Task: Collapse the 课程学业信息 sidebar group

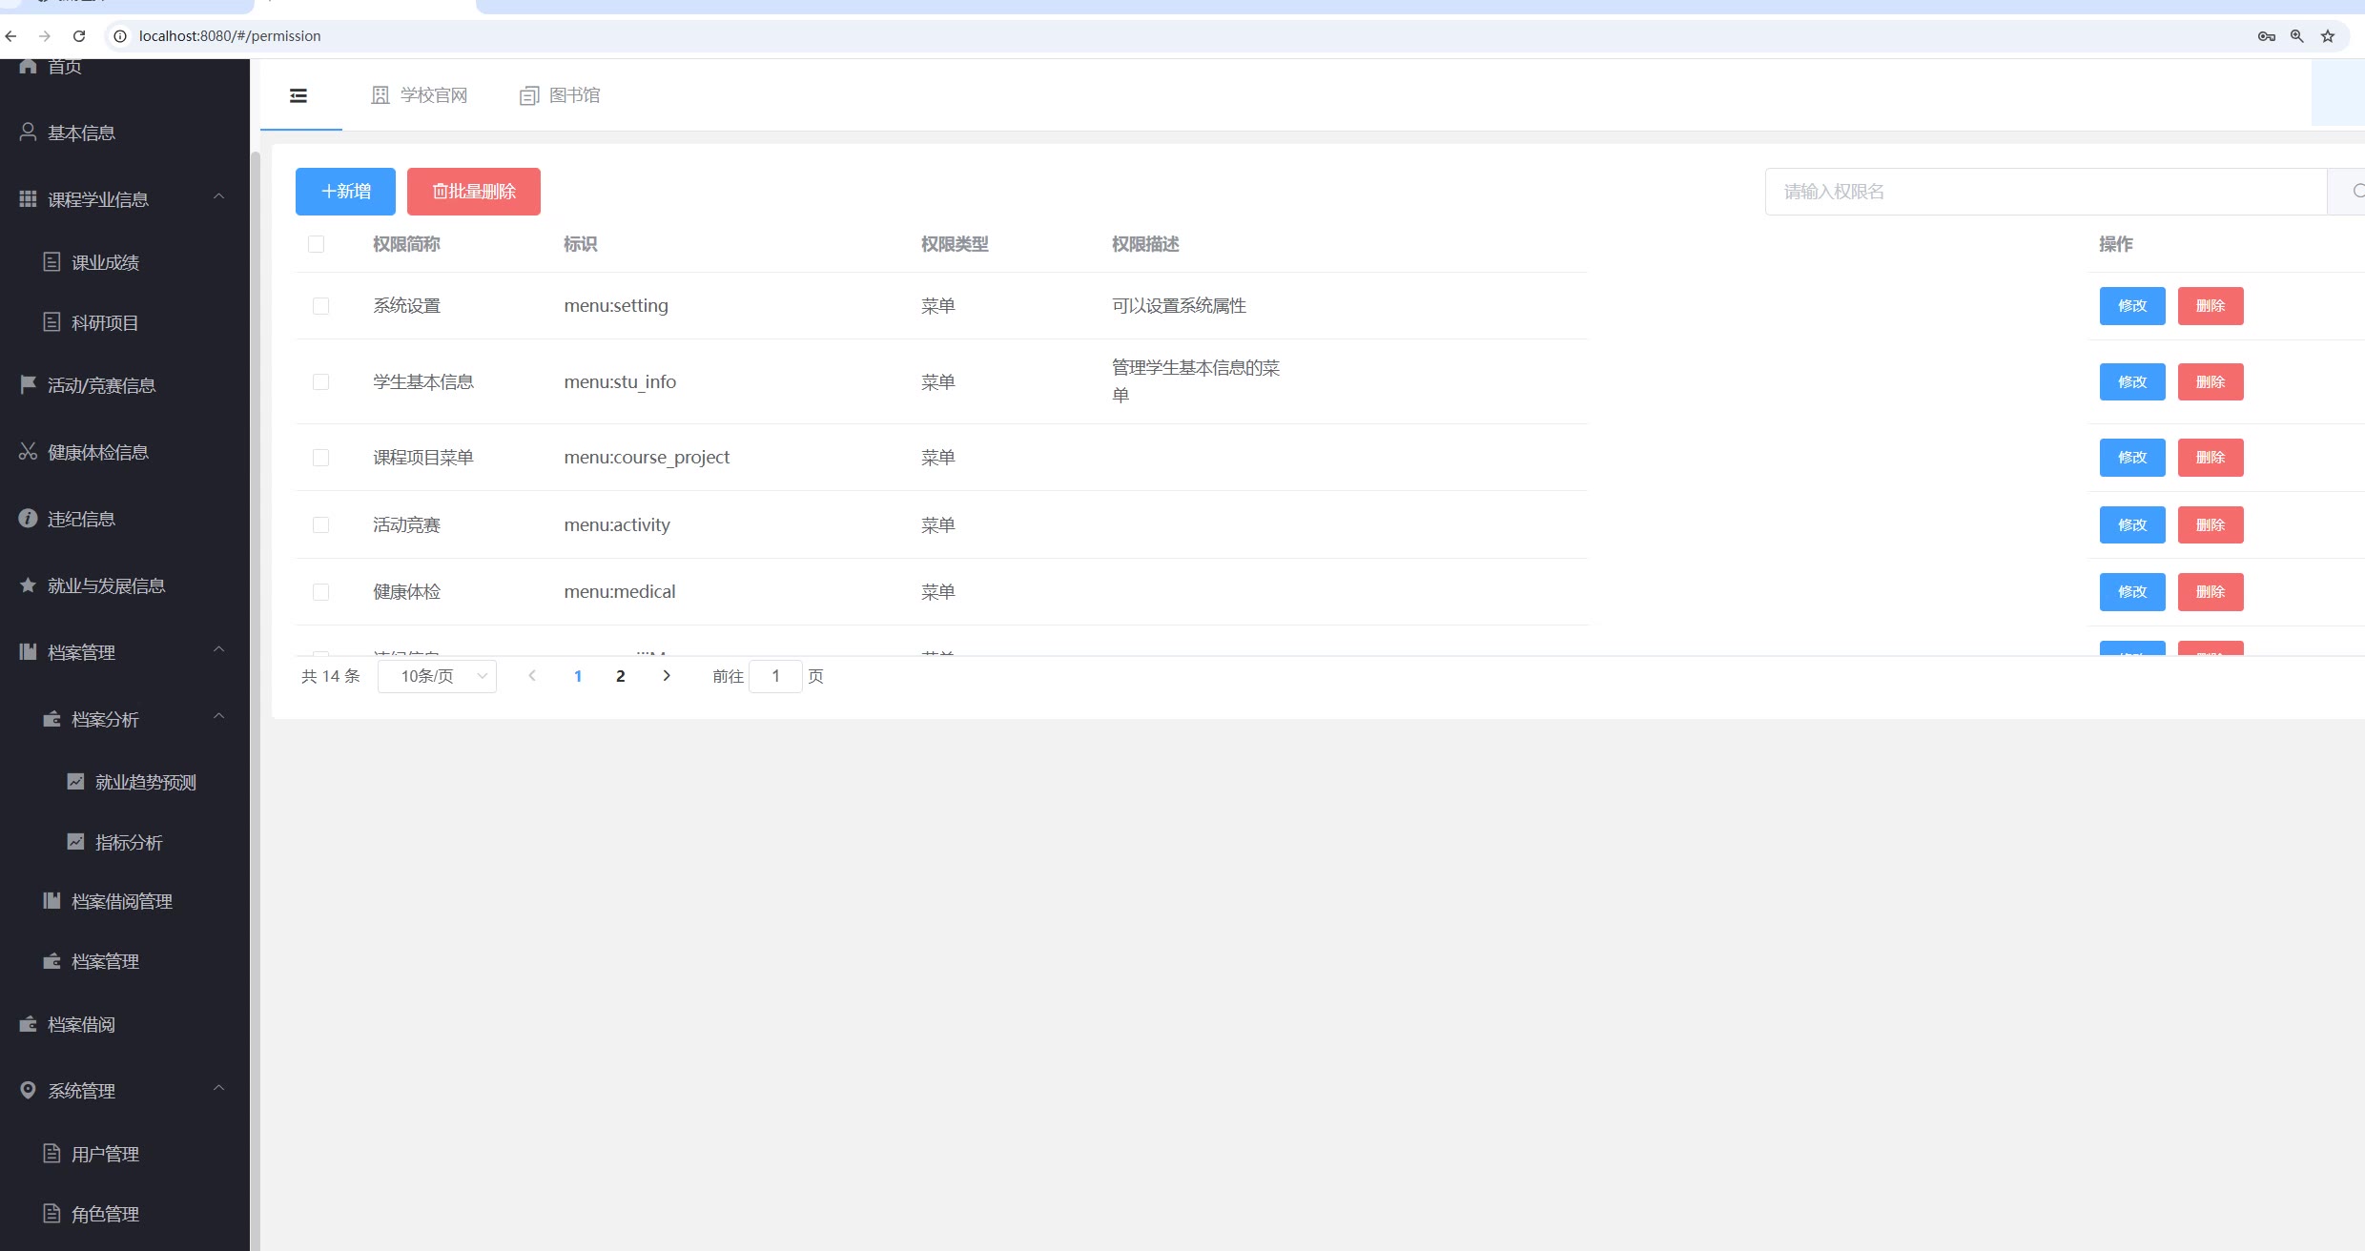Action: pos(218,196)
